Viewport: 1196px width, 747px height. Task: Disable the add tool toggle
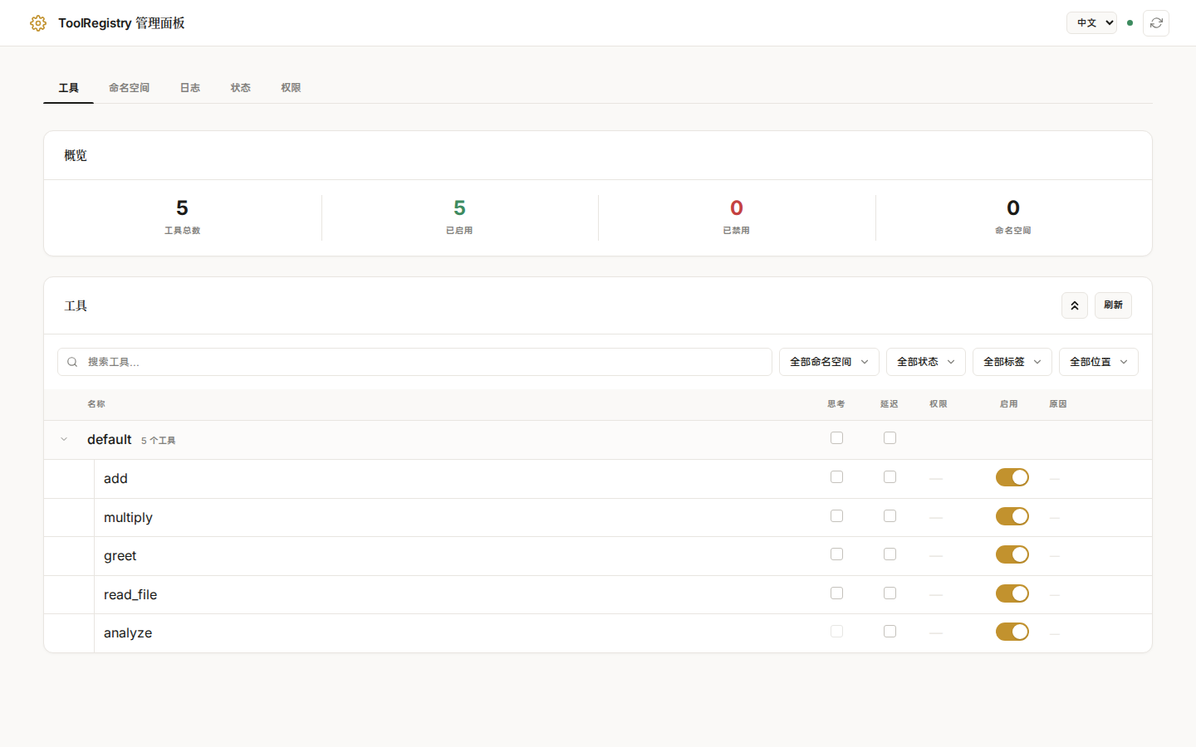[x=1012, y=477]
